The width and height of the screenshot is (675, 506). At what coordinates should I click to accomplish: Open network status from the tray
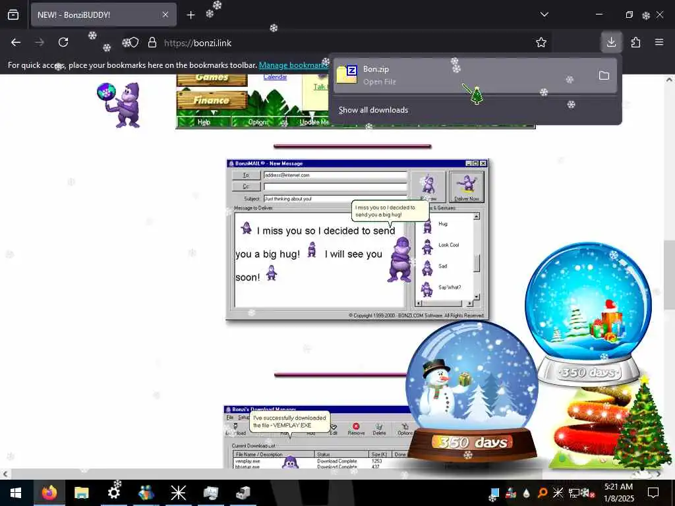click(x=574, y=493)
